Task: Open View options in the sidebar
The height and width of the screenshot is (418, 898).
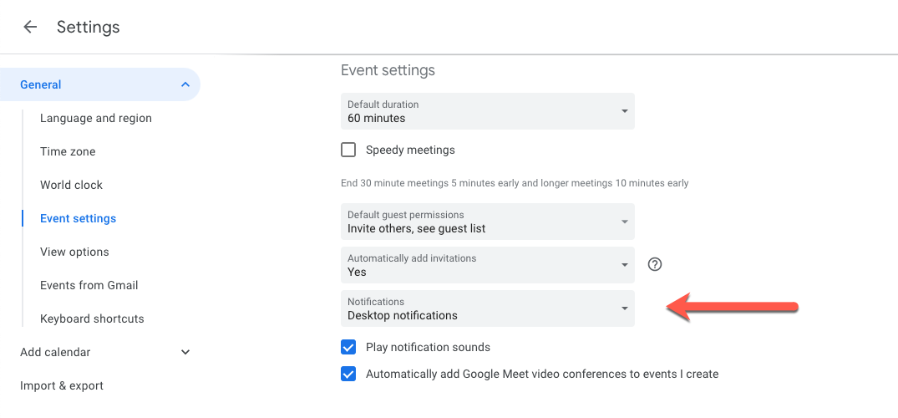Action: (x=74, y=252)
